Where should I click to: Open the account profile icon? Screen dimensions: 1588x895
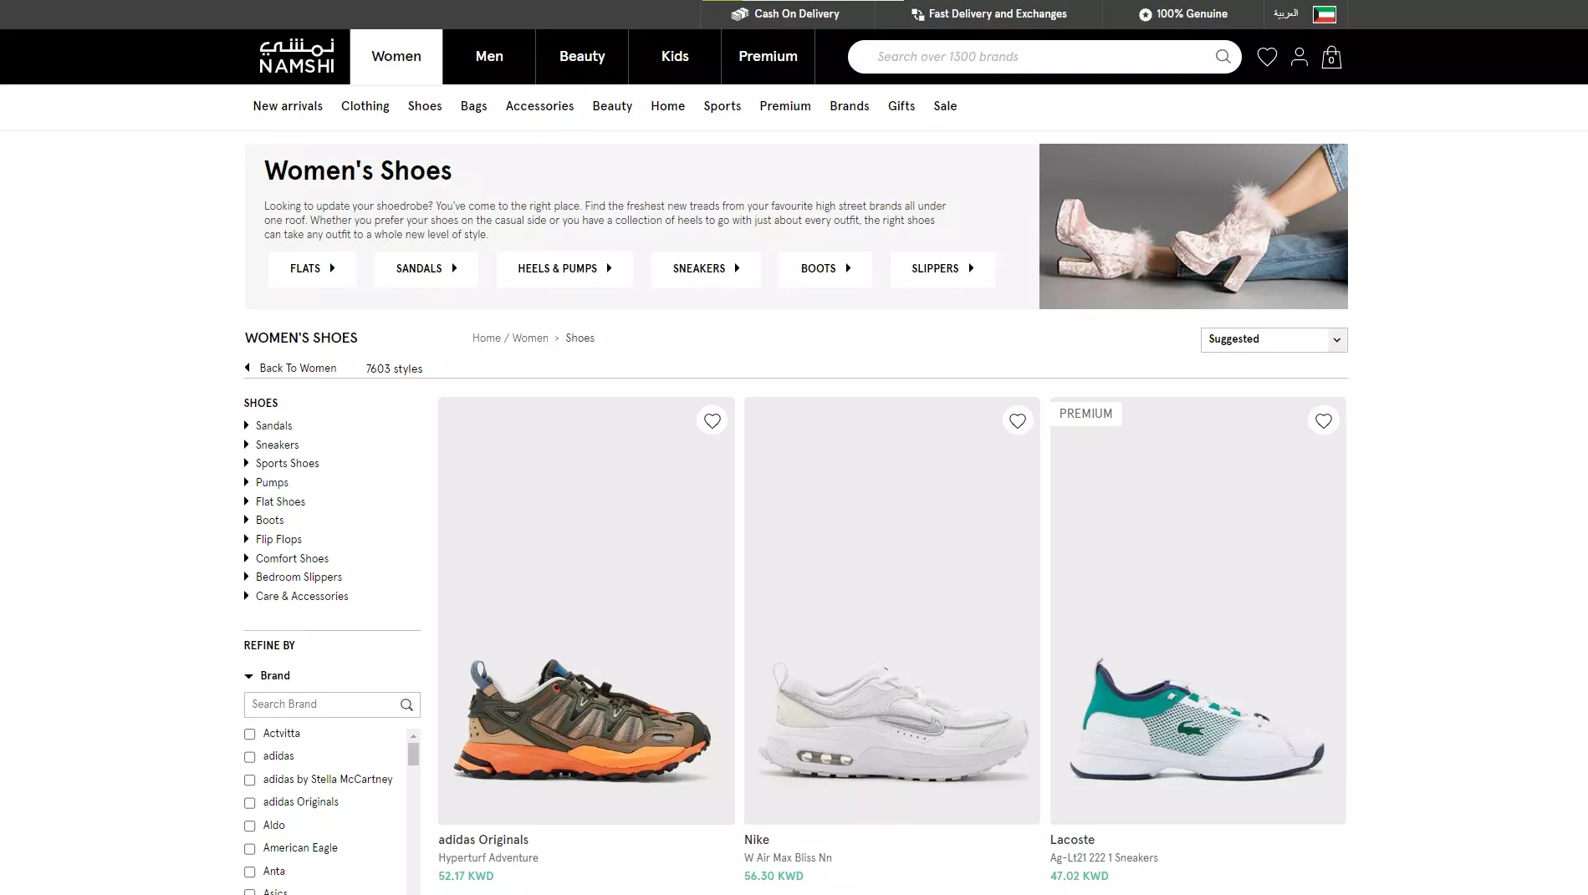tap(1299, 57)
